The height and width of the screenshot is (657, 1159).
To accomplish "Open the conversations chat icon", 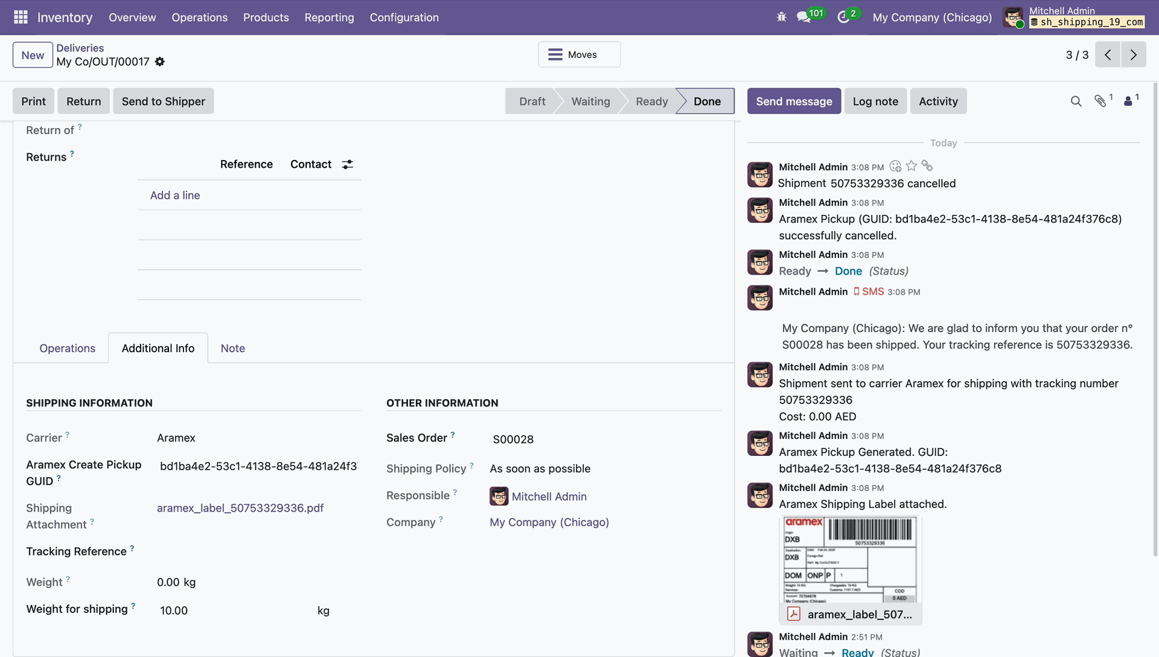I will click(x=803, y=17).
